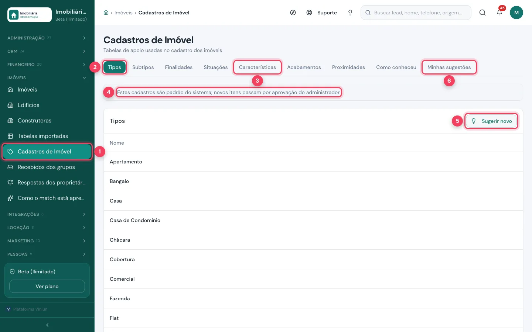Select the Cobertura row
The image size is (532, 332).
tap(313, 259)
